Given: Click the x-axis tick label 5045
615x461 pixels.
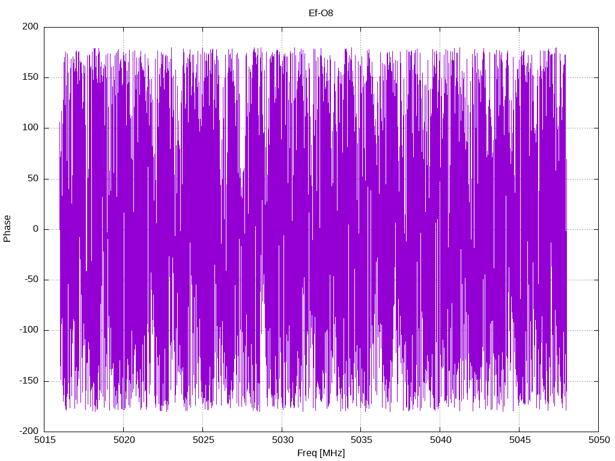Looking at the screenshot, I should (x=520, y=440).
